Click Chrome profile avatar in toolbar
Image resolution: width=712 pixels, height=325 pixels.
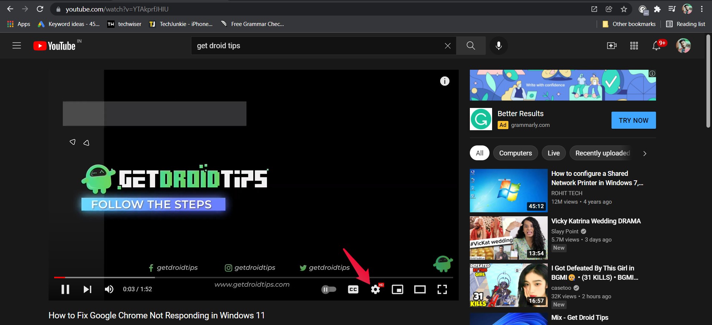687,9
